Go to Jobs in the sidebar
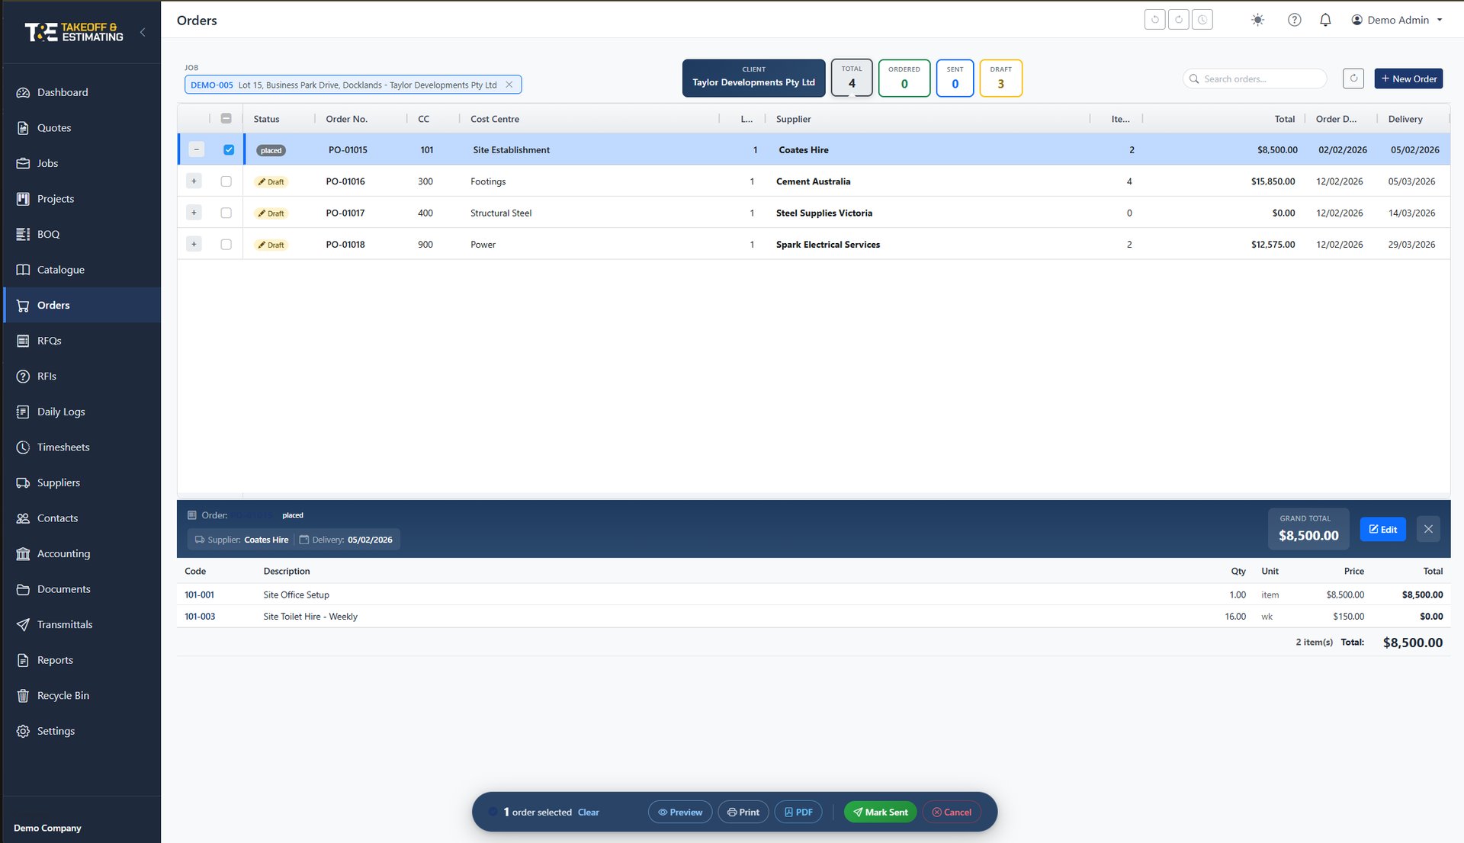1464x843 pixels. (80, 163)
